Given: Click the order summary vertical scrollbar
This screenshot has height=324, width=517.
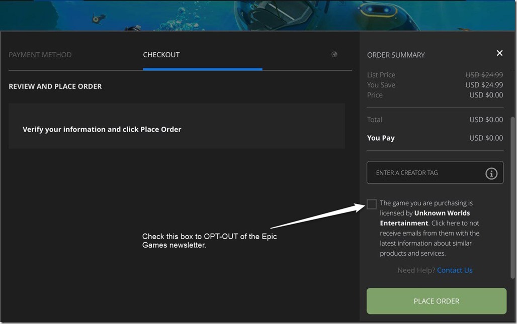Looking at the screenshot, I should click(x=512, y=196).
